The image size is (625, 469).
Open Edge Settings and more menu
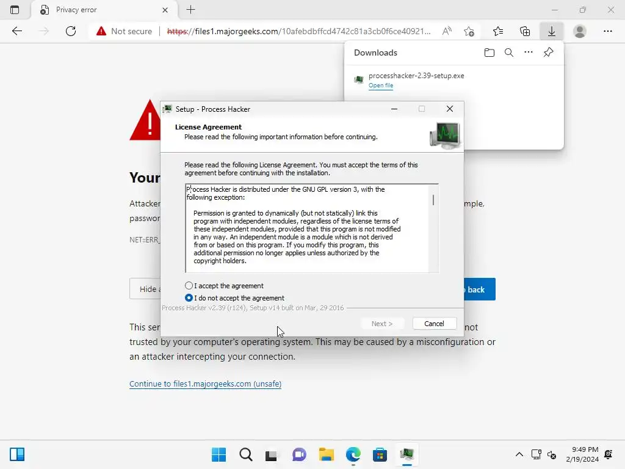pyautogui.click(x=607, y=31)
